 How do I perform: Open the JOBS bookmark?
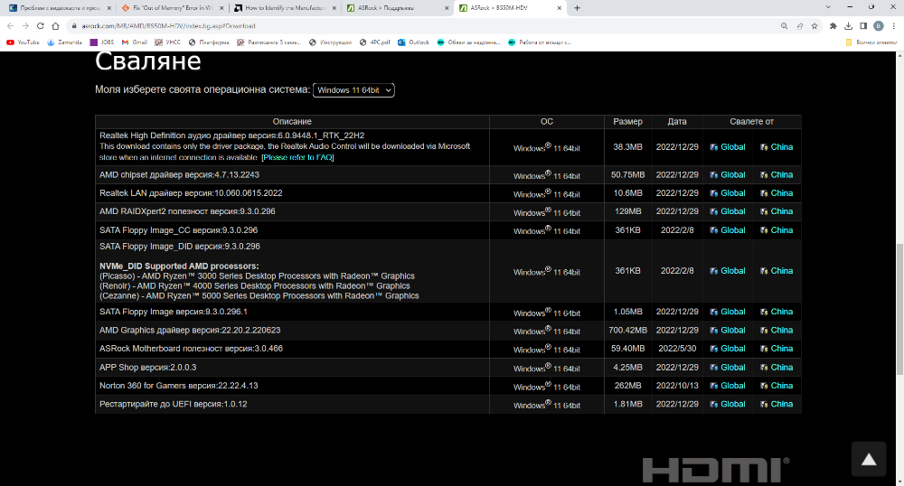[102, 42]
